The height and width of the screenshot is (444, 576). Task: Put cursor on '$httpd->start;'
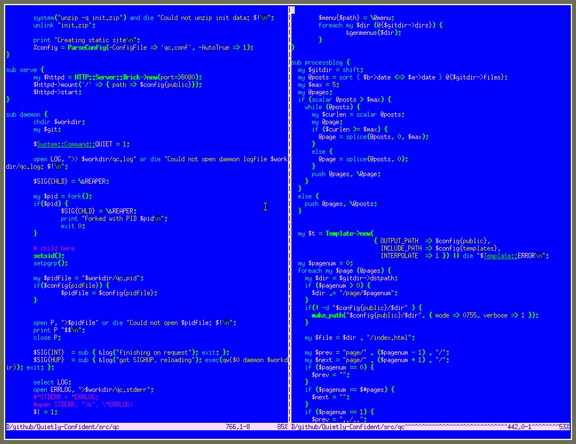pyautogui.click(x=57, y=92)
